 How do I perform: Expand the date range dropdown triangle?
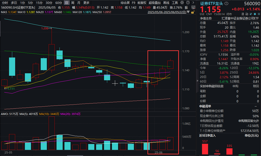(188, 12)
